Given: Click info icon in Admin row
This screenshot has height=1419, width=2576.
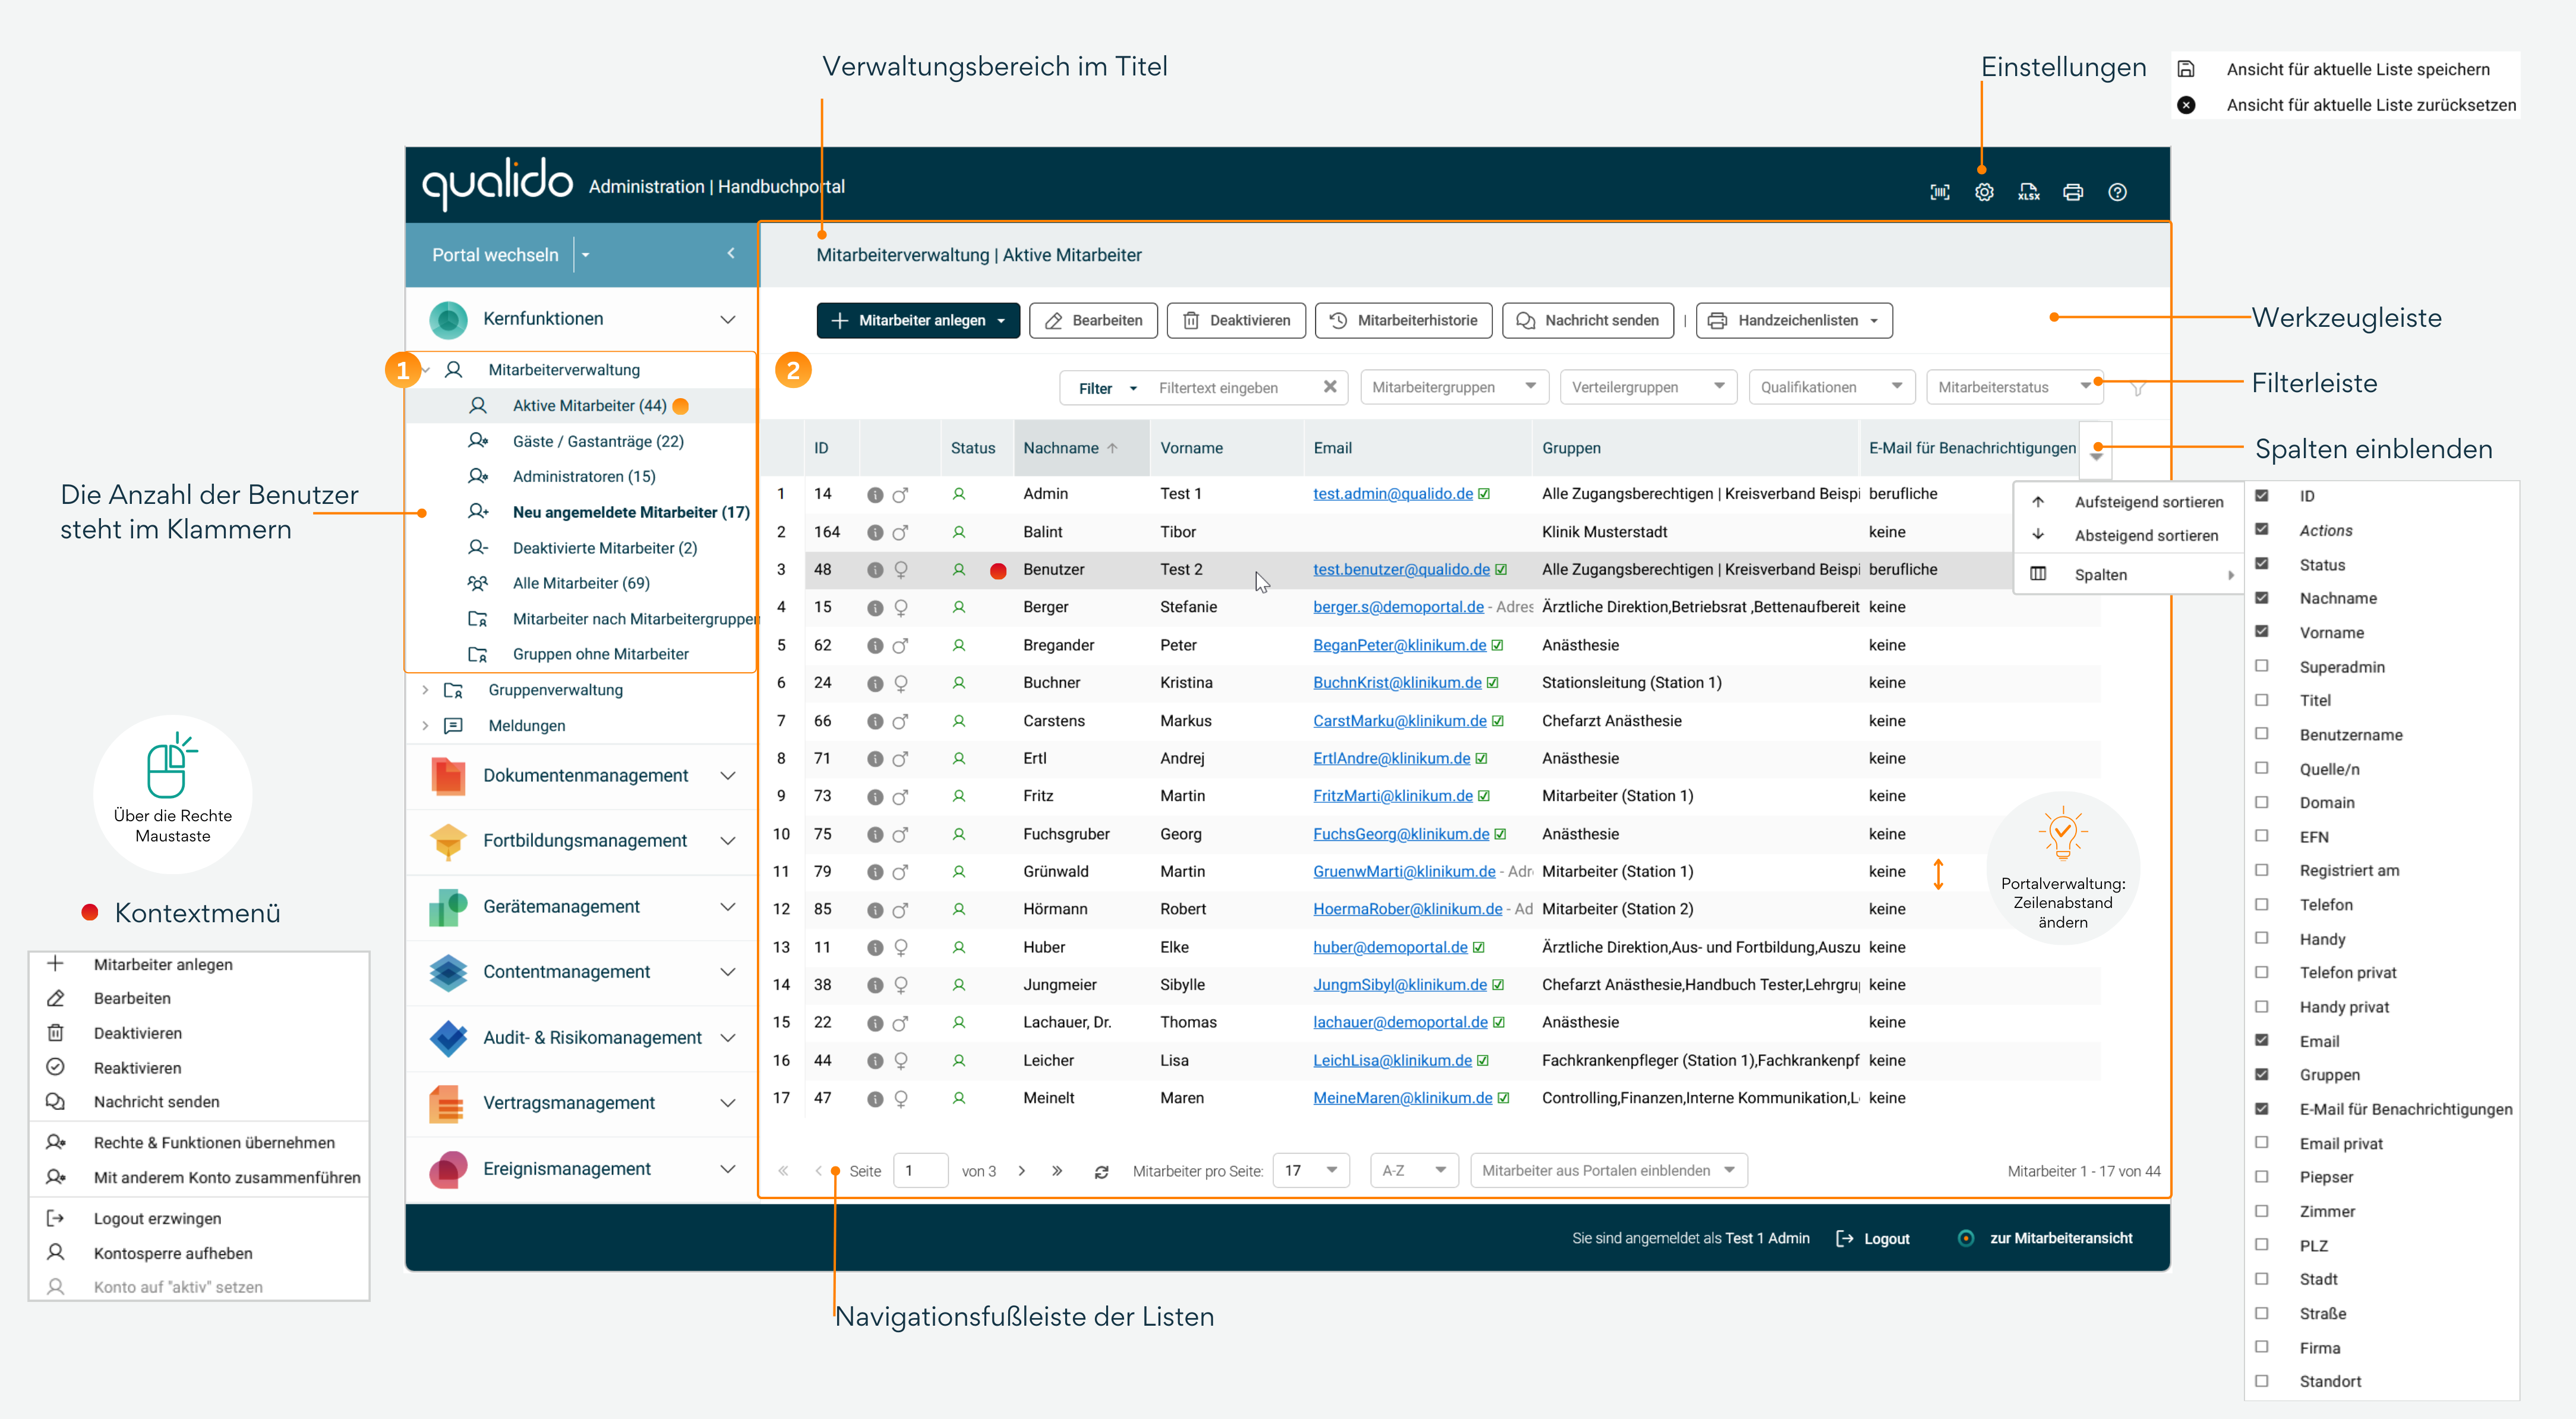Looking at the screenshot, I should point(875,494).
